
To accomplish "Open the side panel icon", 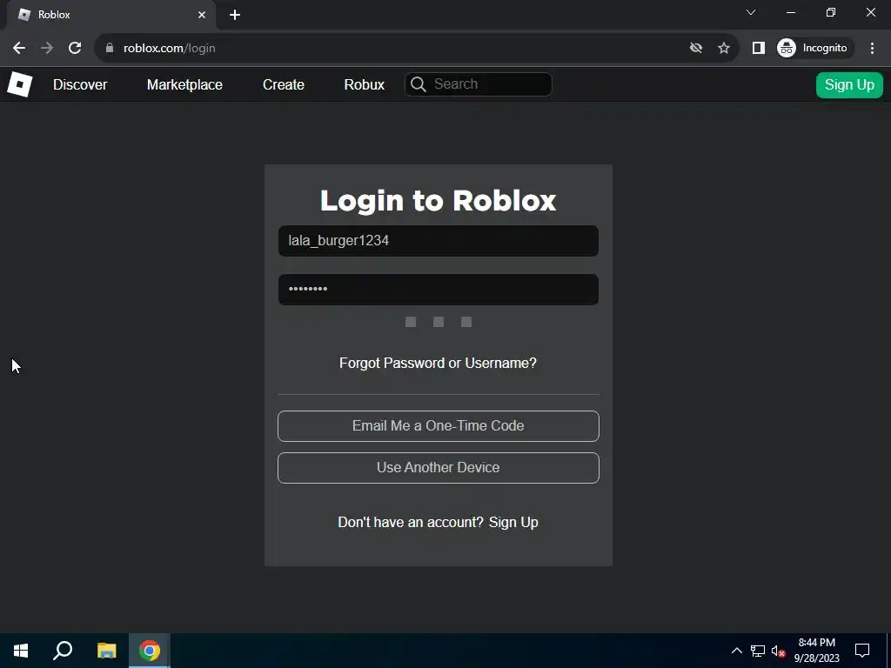I will 758,49.
